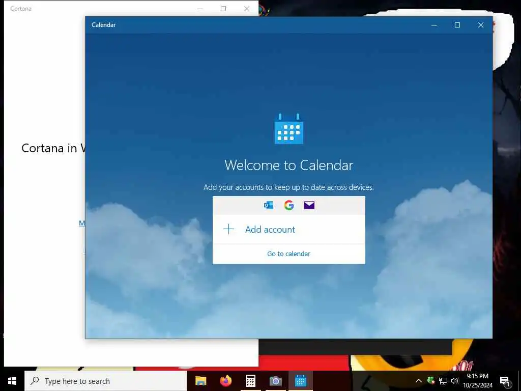Click the Google account icon
Viewport: 521px width, 391px height.
(x=289, y=205)
